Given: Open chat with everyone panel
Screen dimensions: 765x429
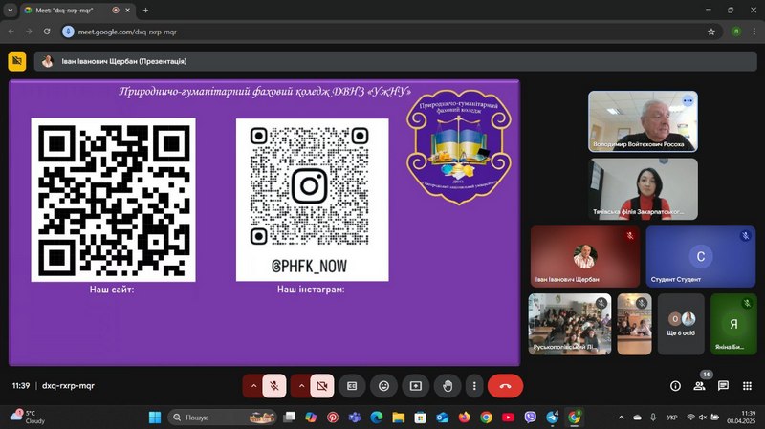Looking at the screenshot, I should [x=723, y=386].
